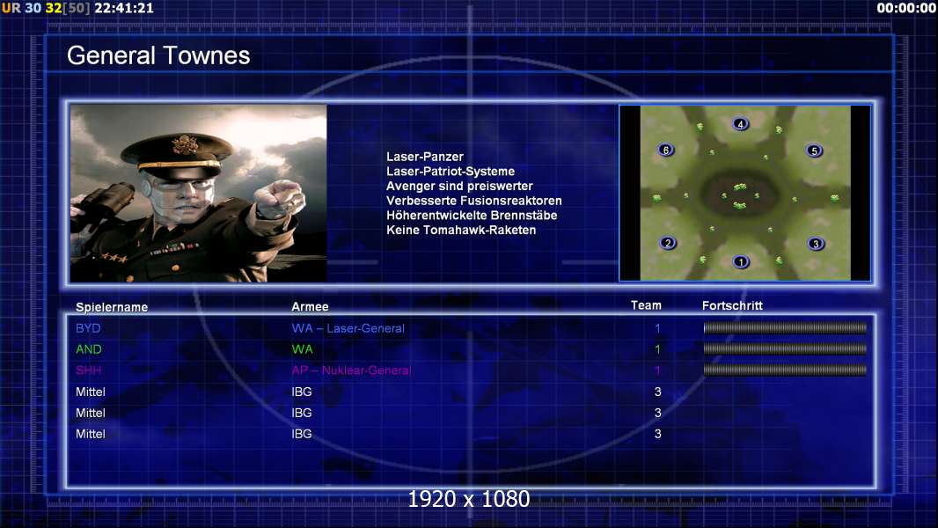Click the 00:00:00 timer at top right
Screen dimensions: 938x528
[x=905, y=9]
